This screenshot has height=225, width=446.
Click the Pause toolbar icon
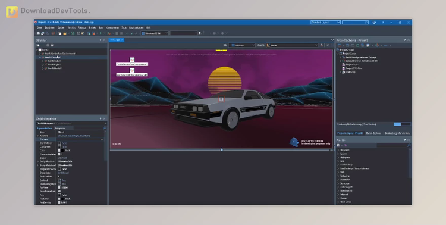(117, 33)
